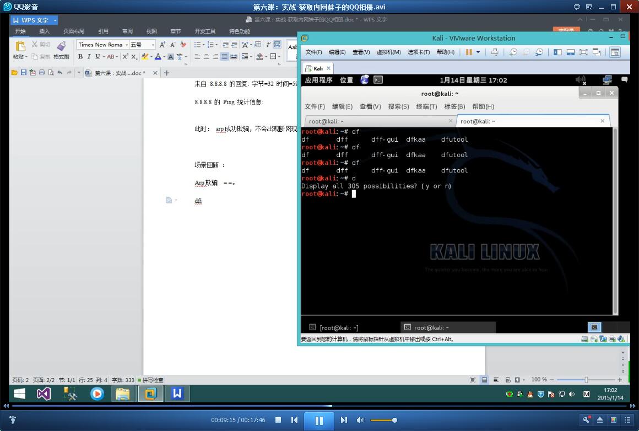This screenshot has height=431, width=639.
Task: Expand the WPS 文字 application menu arrow
Action: (x=55, y=20)
